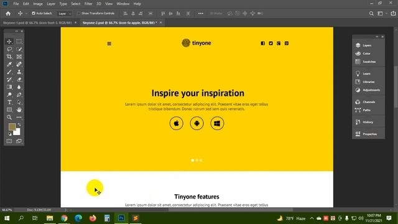Select the Frame tool
This screenshot has width=398, height=224.
pos(19,57)
